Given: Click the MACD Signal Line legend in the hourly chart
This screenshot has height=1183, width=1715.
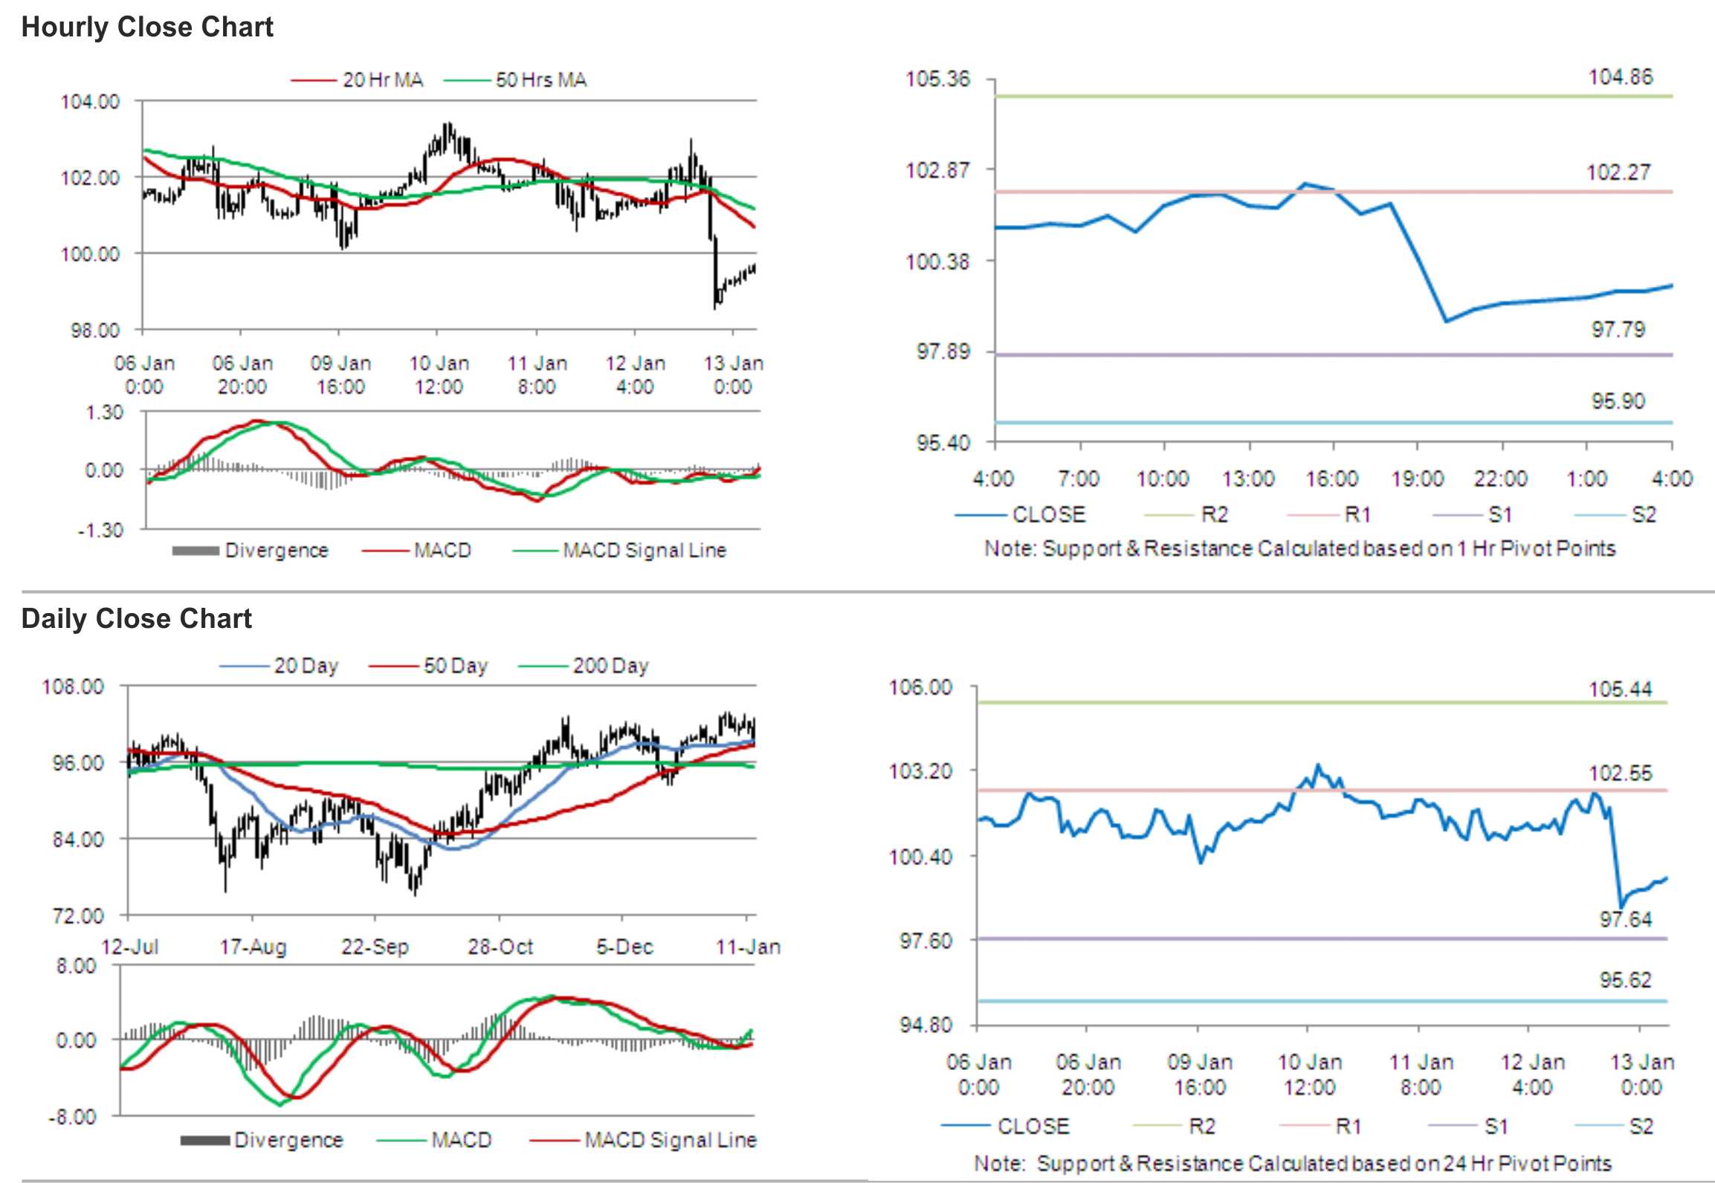Looking at the screenshot, I should click(644, 550).
